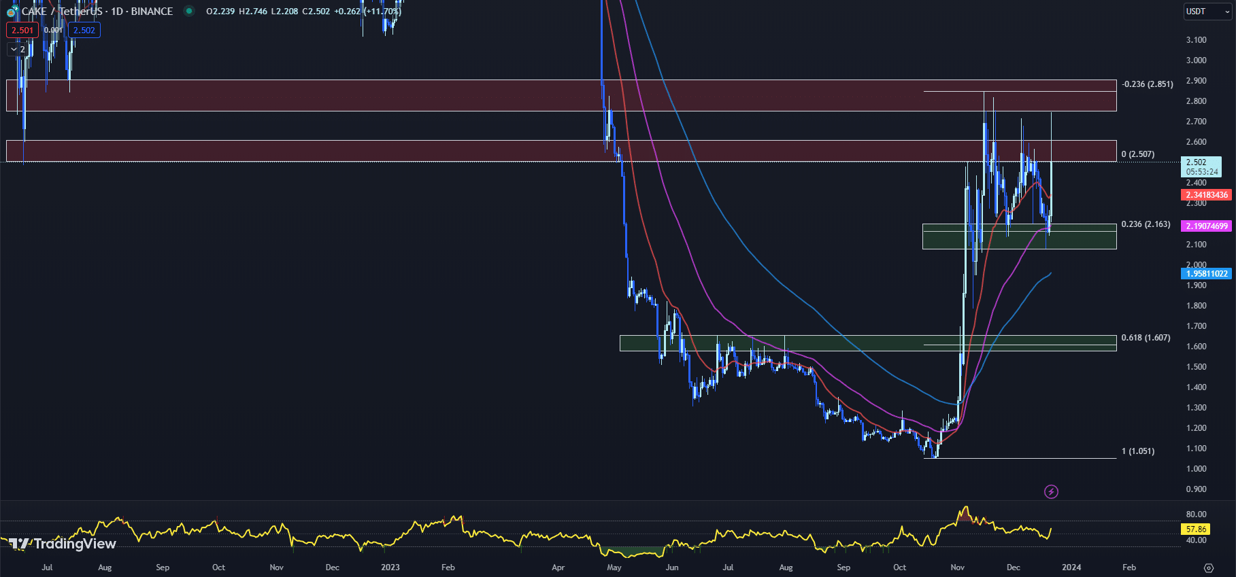This screenshot has width=1236, height=577.
Task: Click the magenta moving average label 2.19074699
Action: coord(1207,226)
